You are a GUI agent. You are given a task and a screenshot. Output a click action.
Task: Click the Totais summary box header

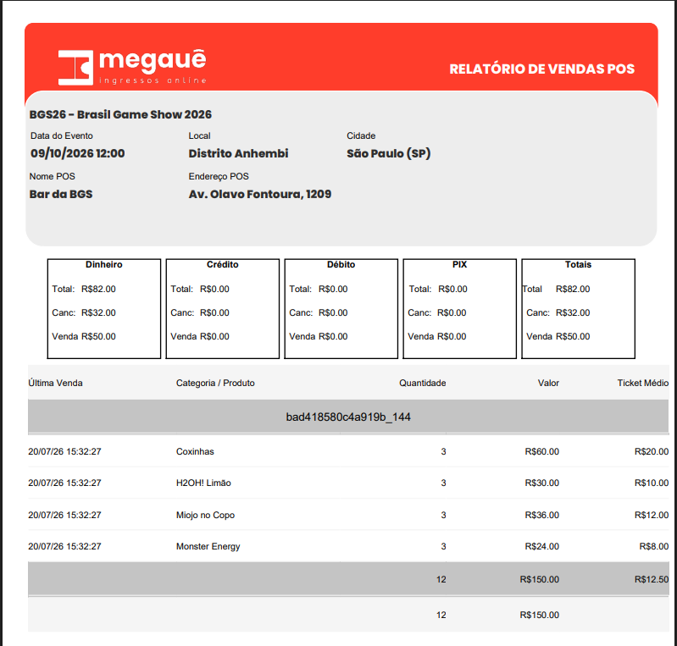[x=578, y=264]
